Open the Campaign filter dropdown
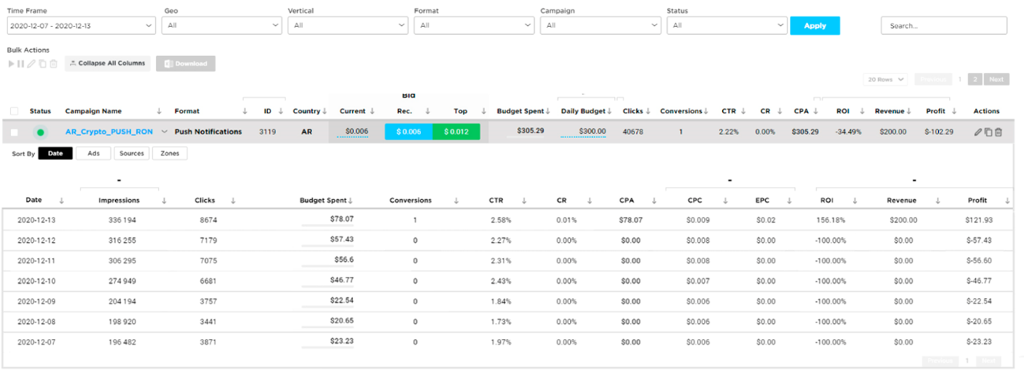This screenshot has height=373, width=1024. click(600, 25)
